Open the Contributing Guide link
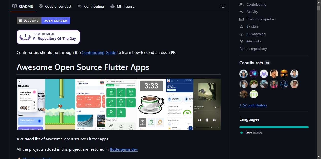The height and width of the screenshot is (159, 321). click(99, 53)
